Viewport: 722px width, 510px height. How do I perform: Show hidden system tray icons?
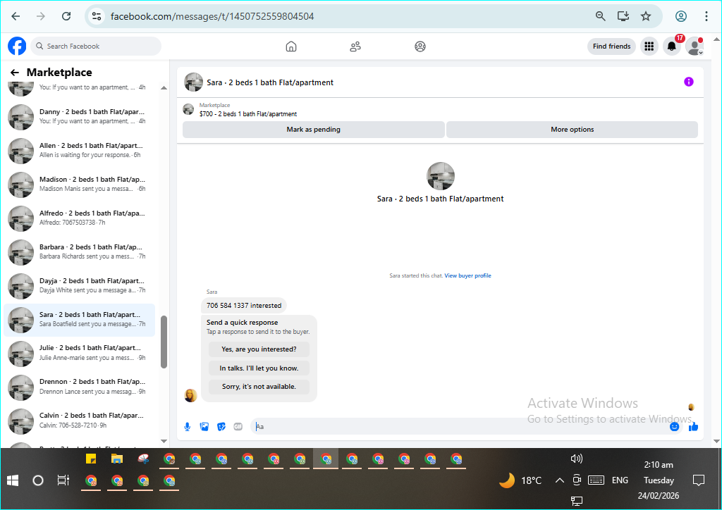(559, 480)
